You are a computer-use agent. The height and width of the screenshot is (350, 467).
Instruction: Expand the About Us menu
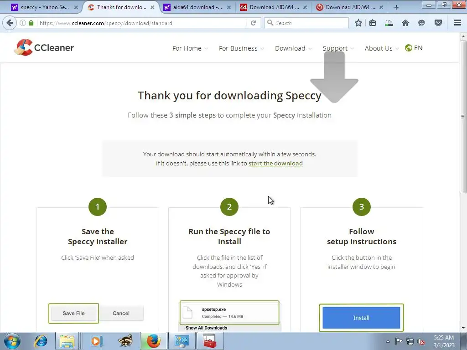click(382, 48)
